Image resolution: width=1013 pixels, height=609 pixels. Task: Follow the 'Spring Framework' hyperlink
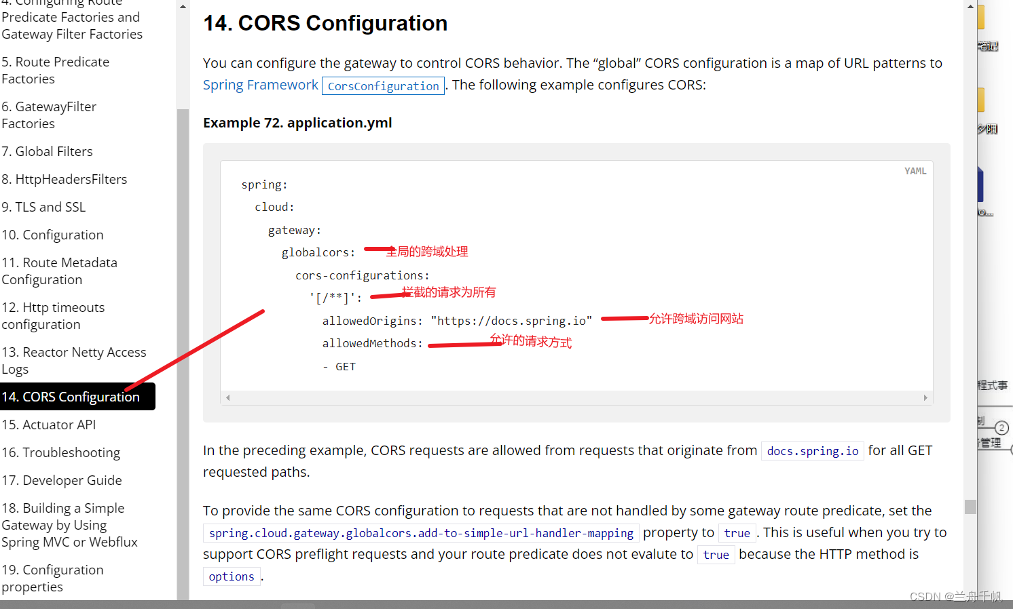tap(261, 85)
